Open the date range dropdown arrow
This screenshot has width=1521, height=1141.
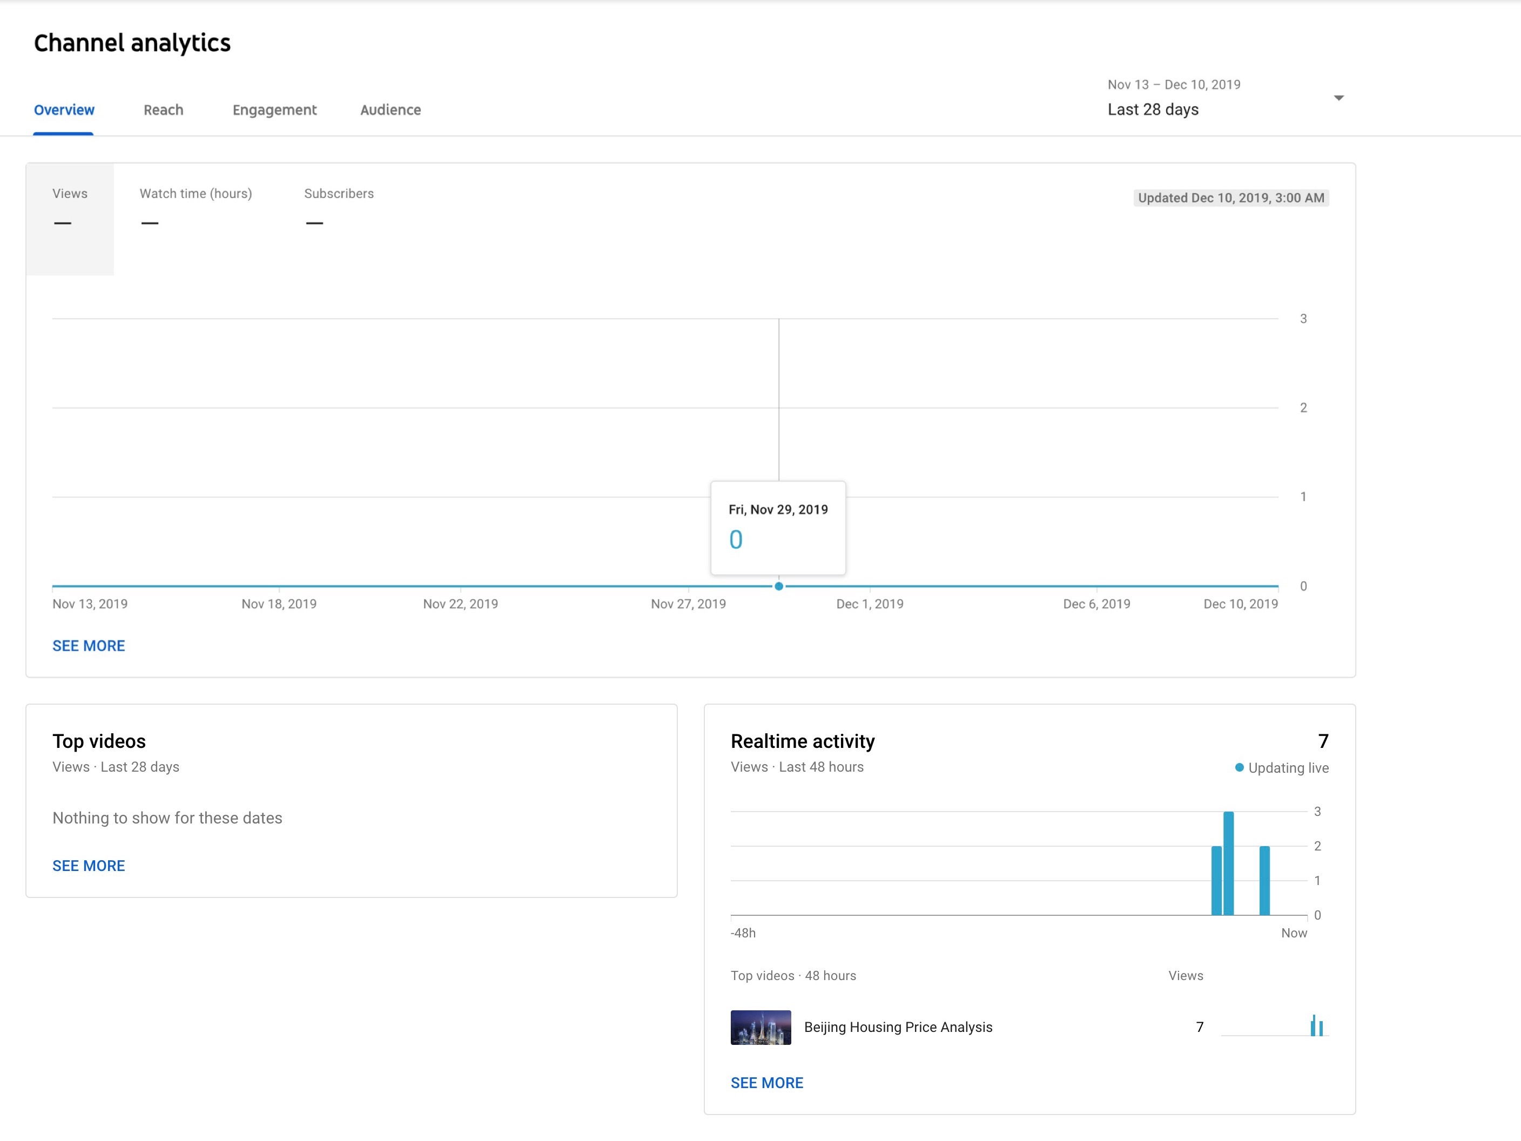point(1338,98)
